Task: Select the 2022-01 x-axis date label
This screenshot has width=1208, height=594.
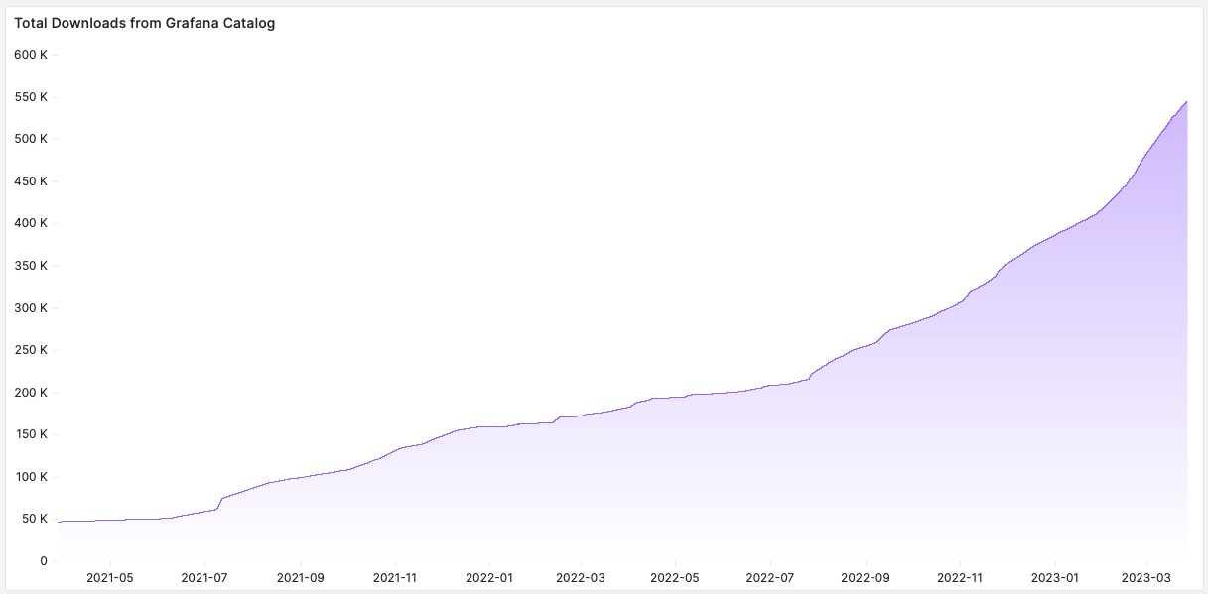Action: pos(489,577)
